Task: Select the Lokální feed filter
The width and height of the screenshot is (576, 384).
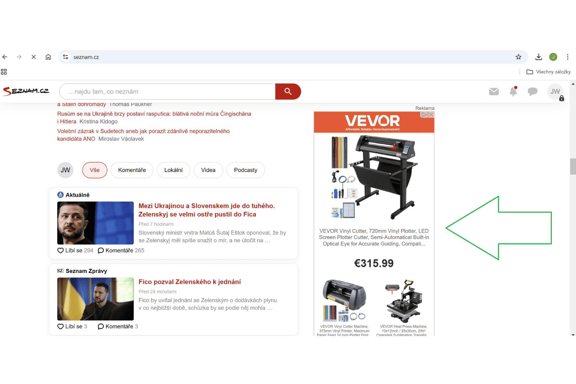Action: click(174, 170)
